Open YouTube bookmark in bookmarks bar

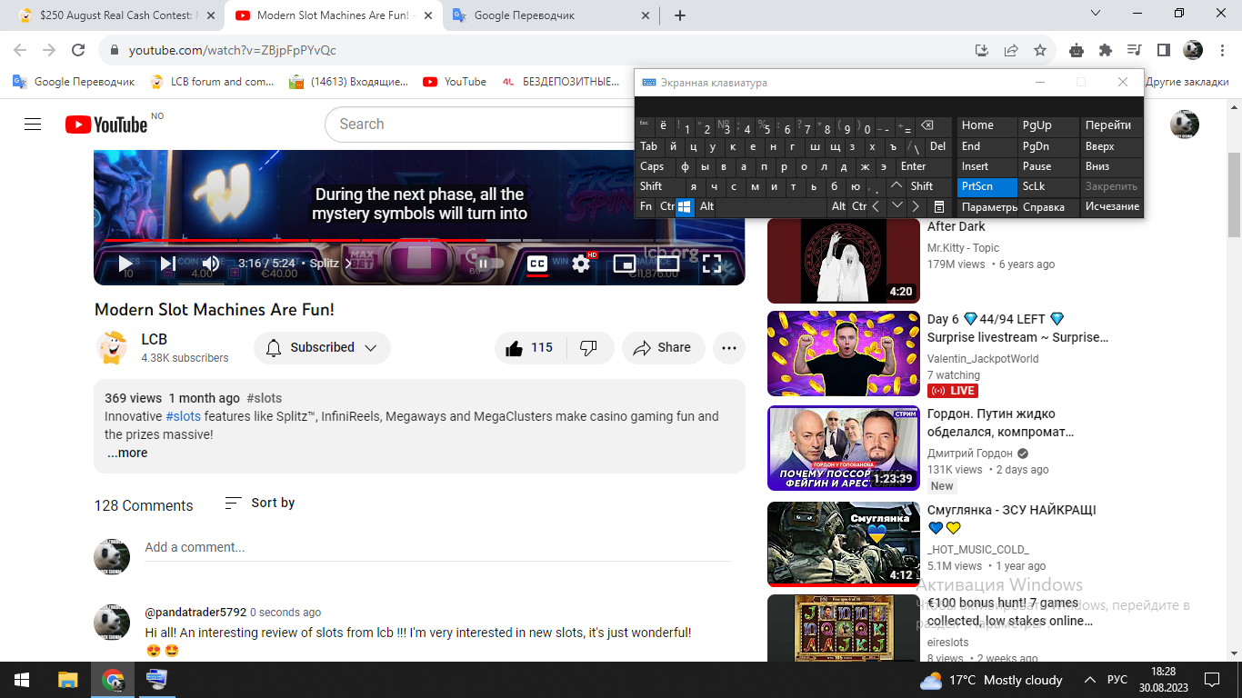(455, 82)
